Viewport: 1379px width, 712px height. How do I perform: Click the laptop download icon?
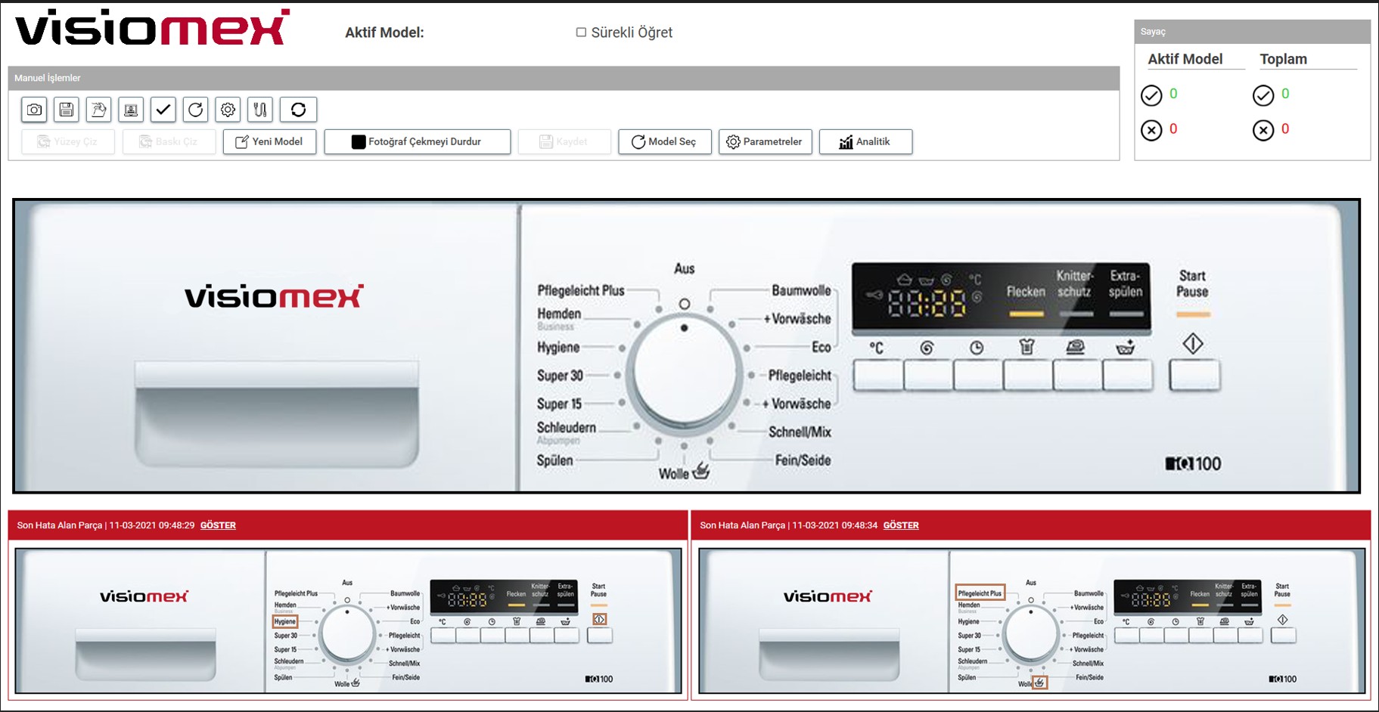[x=131, y=110]
